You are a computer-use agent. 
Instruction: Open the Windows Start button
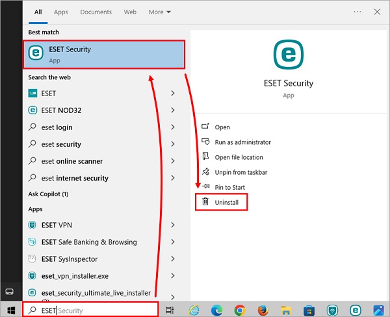tap(11, 310)
